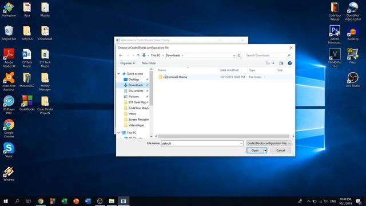Open Avast Free Antivirus desktop shortcut

(x=9, y=81)
